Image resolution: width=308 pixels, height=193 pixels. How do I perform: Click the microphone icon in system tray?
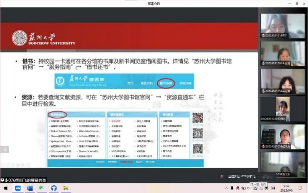point(232,188)
